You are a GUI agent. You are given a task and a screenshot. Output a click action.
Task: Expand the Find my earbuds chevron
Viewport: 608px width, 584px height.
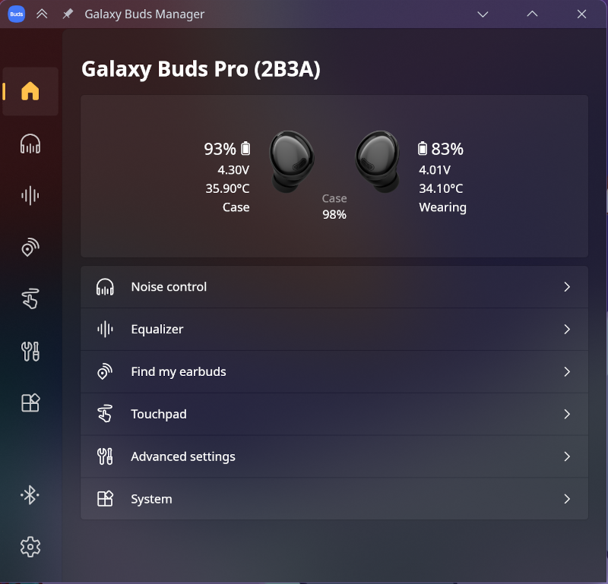click(x=566, y=372)
